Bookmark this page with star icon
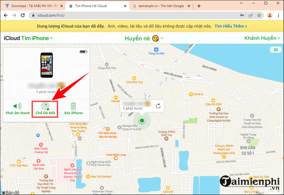The image size is (284, 195). (259, 15)
